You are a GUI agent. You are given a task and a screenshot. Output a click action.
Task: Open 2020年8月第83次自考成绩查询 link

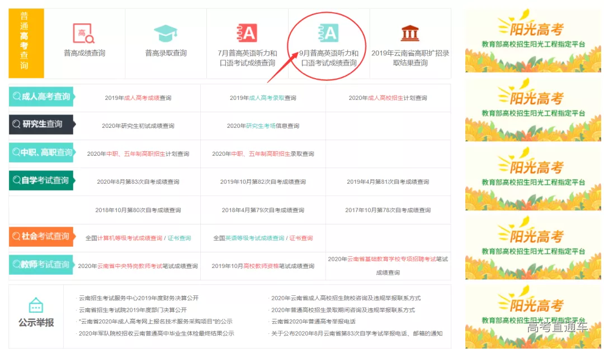pyautogui.click(x=138, y=182)
